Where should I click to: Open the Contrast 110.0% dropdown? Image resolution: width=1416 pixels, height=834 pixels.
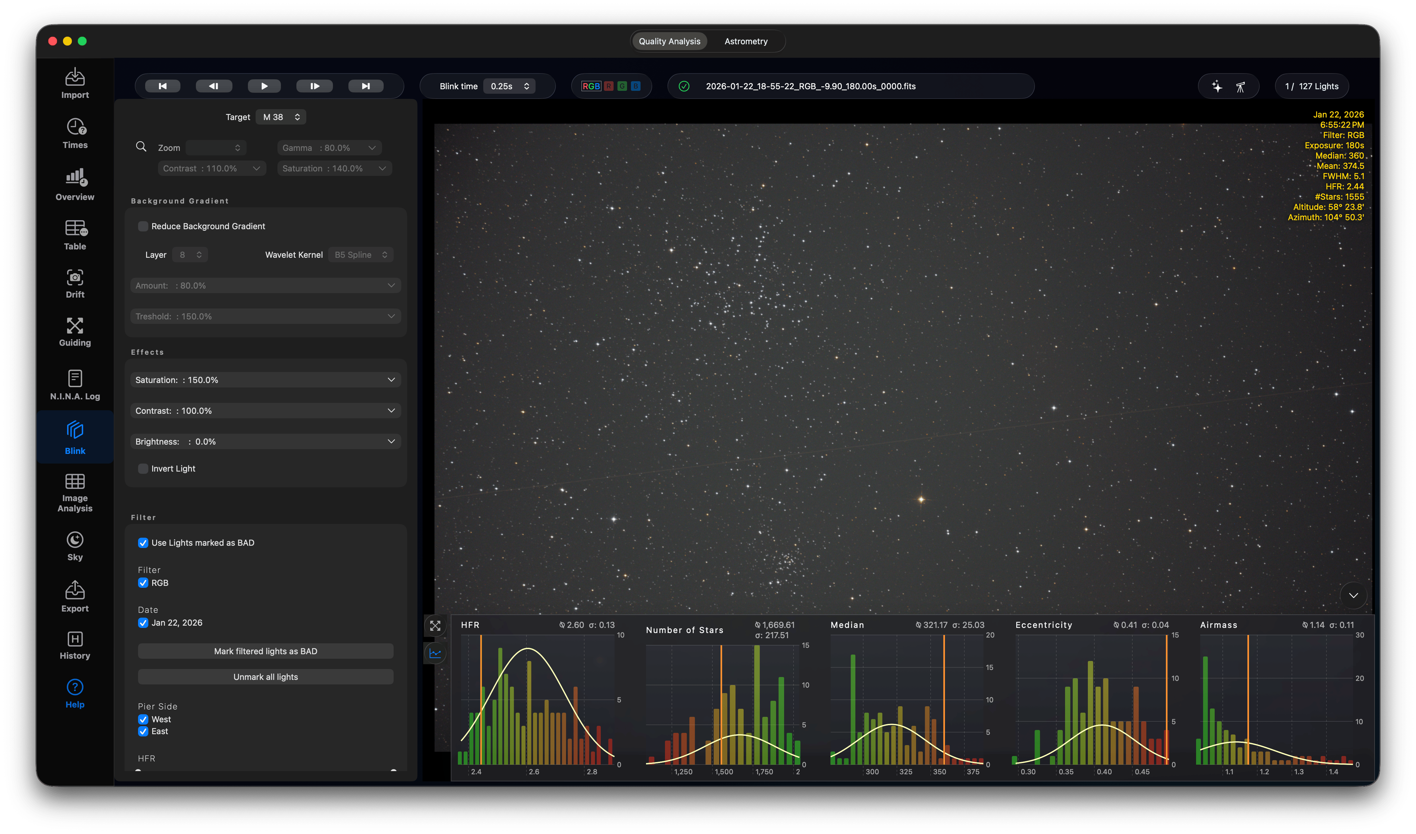click(212, 168)
